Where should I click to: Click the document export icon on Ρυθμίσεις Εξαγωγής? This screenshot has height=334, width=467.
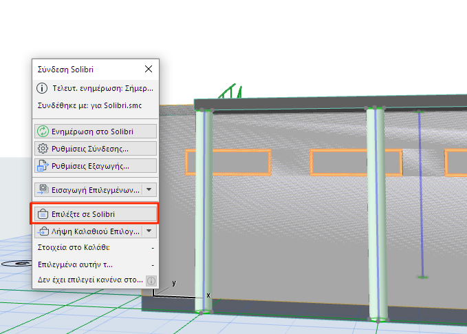coord(43,166)
